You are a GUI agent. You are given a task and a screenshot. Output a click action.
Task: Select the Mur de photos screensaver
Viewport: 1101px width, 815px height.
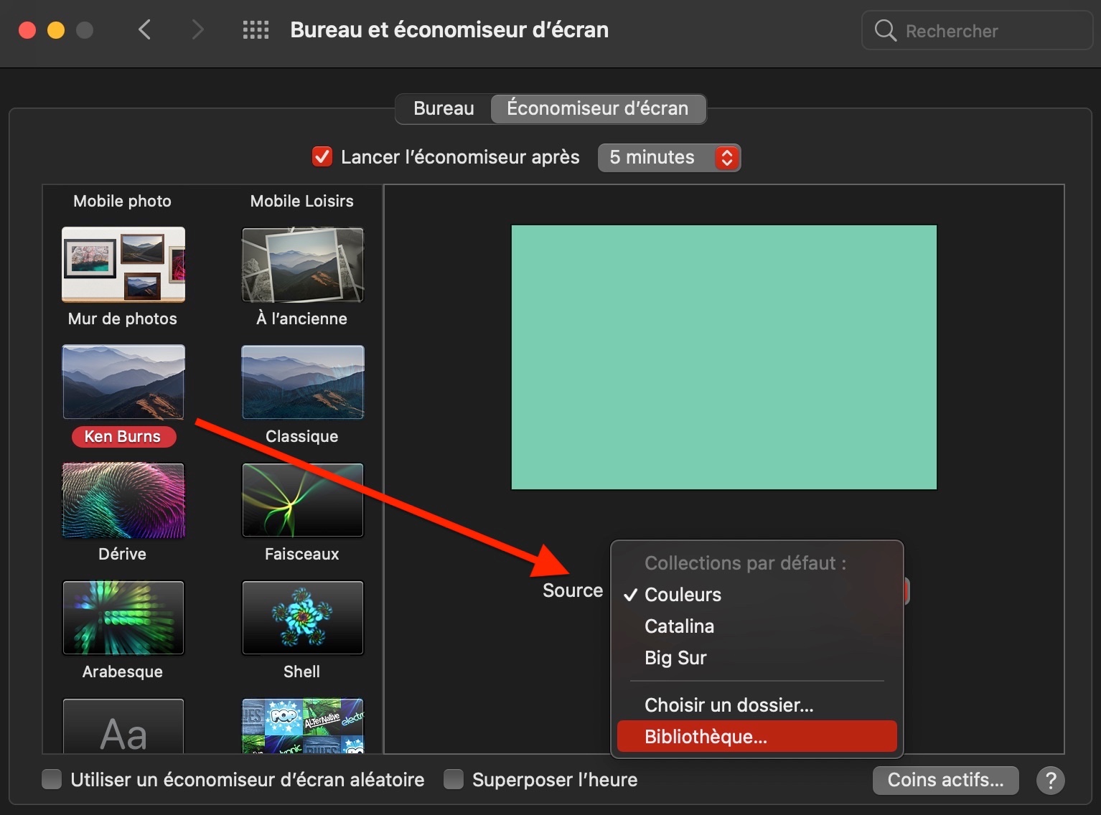point(123,265)
